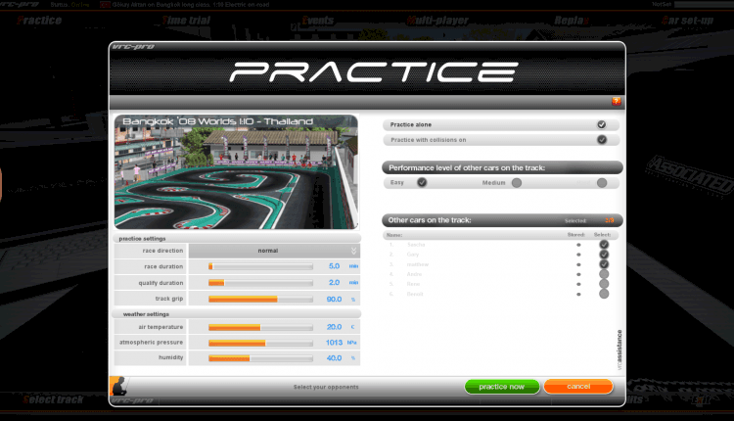Select opponent Benoit

pos(604,294)
